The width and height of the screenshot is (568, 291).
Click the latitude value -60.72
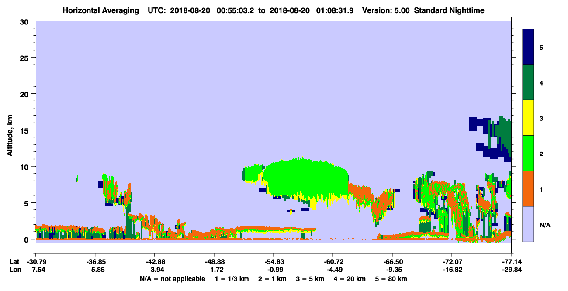[x=332, y=262]
